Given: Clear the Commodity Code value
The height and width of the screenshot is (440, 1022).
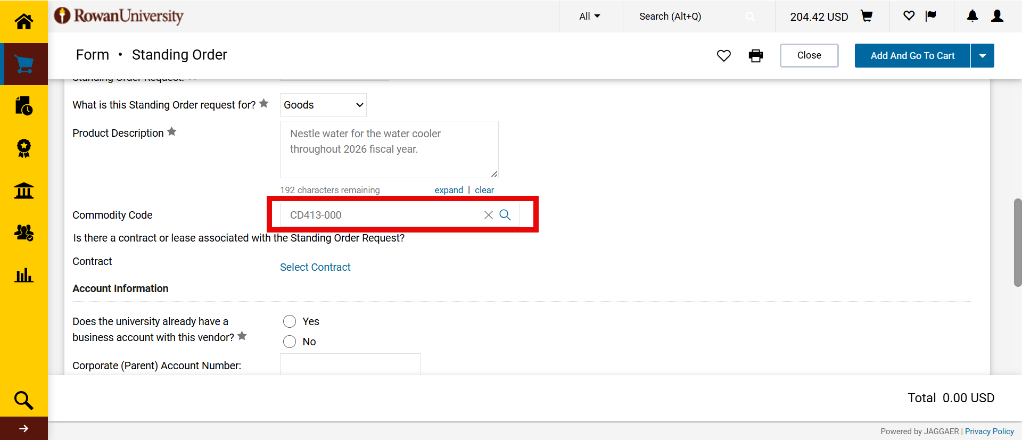Looking at the screenshot, I should (488, 215).
